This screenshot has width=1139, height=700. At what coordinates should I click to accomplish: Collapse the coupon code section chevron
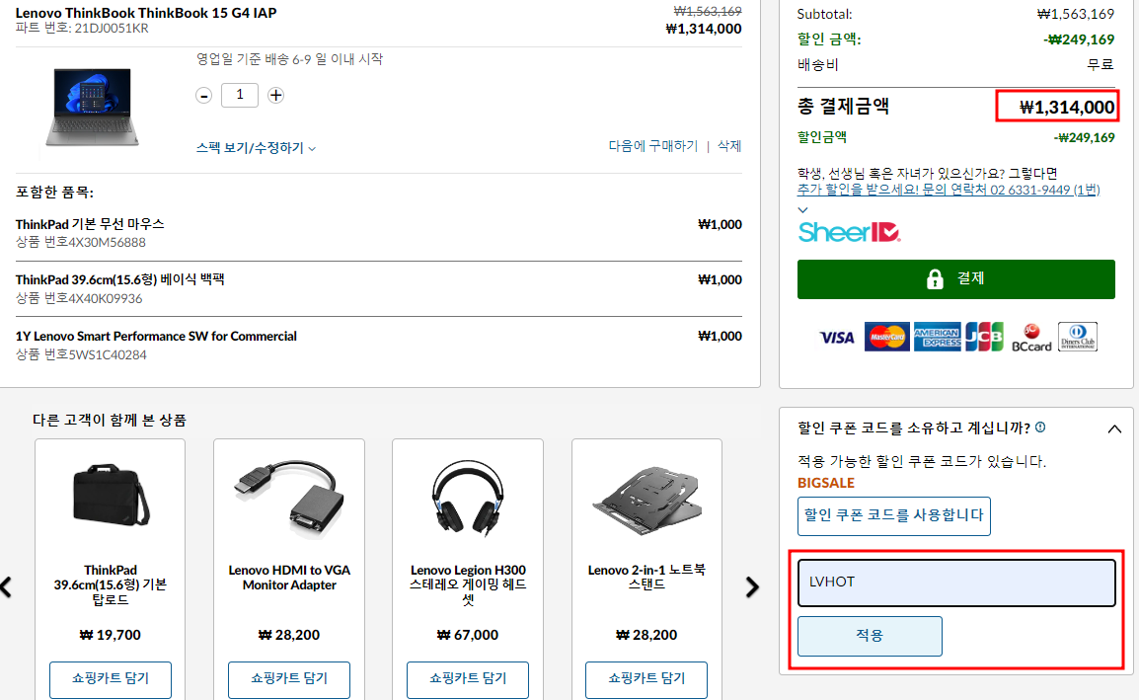(x=1114, y=428)
